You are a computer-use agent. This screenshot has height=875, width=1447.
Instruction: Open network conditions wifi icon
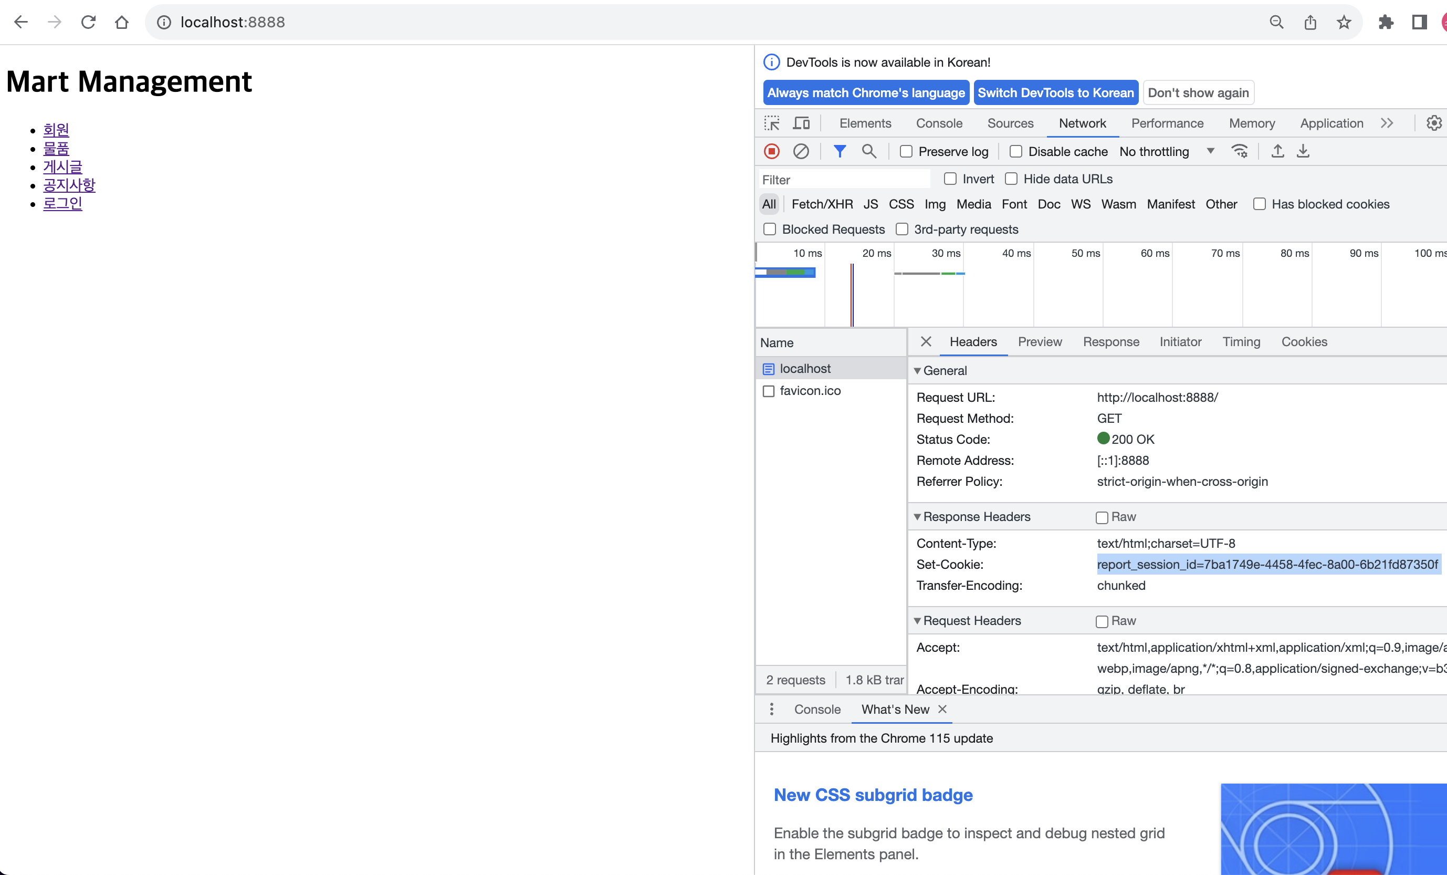coord(1240,152)
